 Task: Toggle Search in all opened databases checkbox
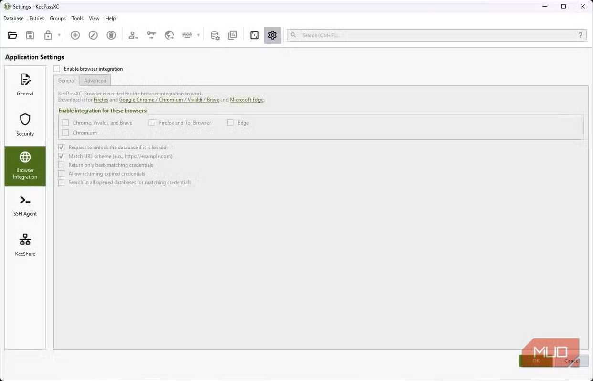pos(61,182)
